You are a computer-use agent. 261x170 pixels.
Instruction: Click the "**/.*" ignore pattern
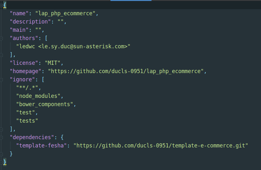(29, 88)
